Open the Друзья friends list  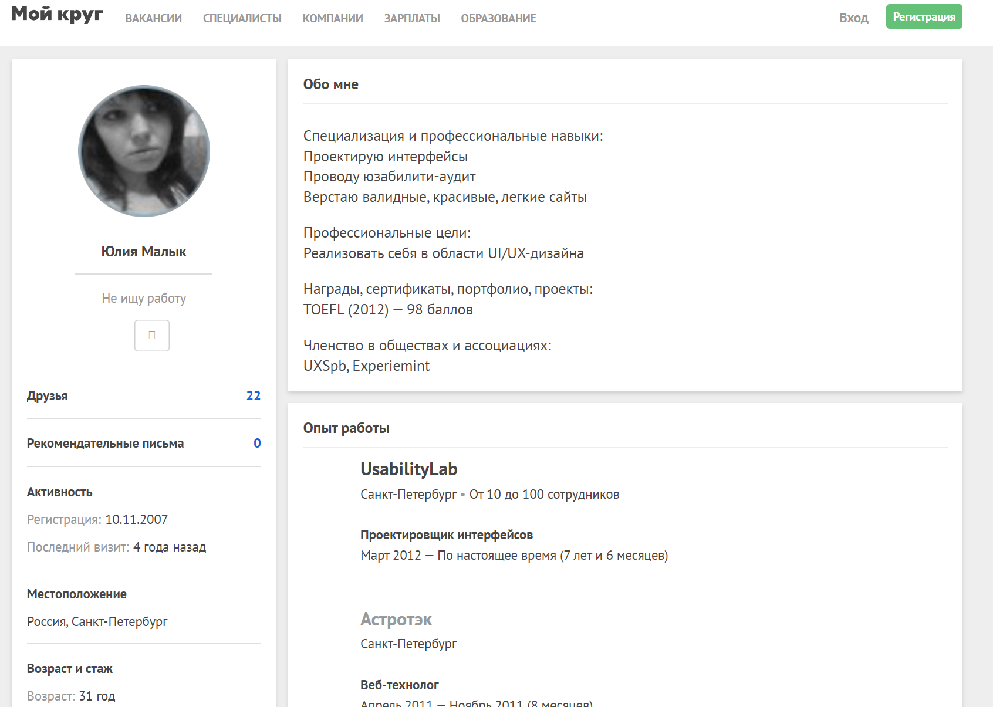pyautogui.click(x=47, y=396)
